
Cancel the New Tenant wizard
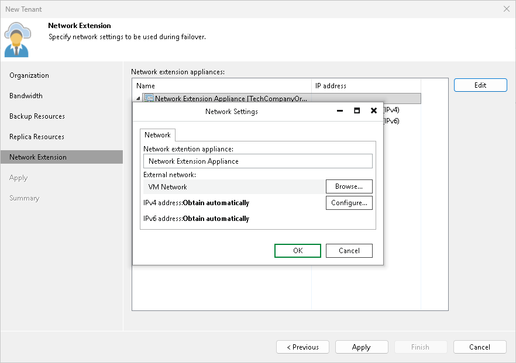pos(480,347)
